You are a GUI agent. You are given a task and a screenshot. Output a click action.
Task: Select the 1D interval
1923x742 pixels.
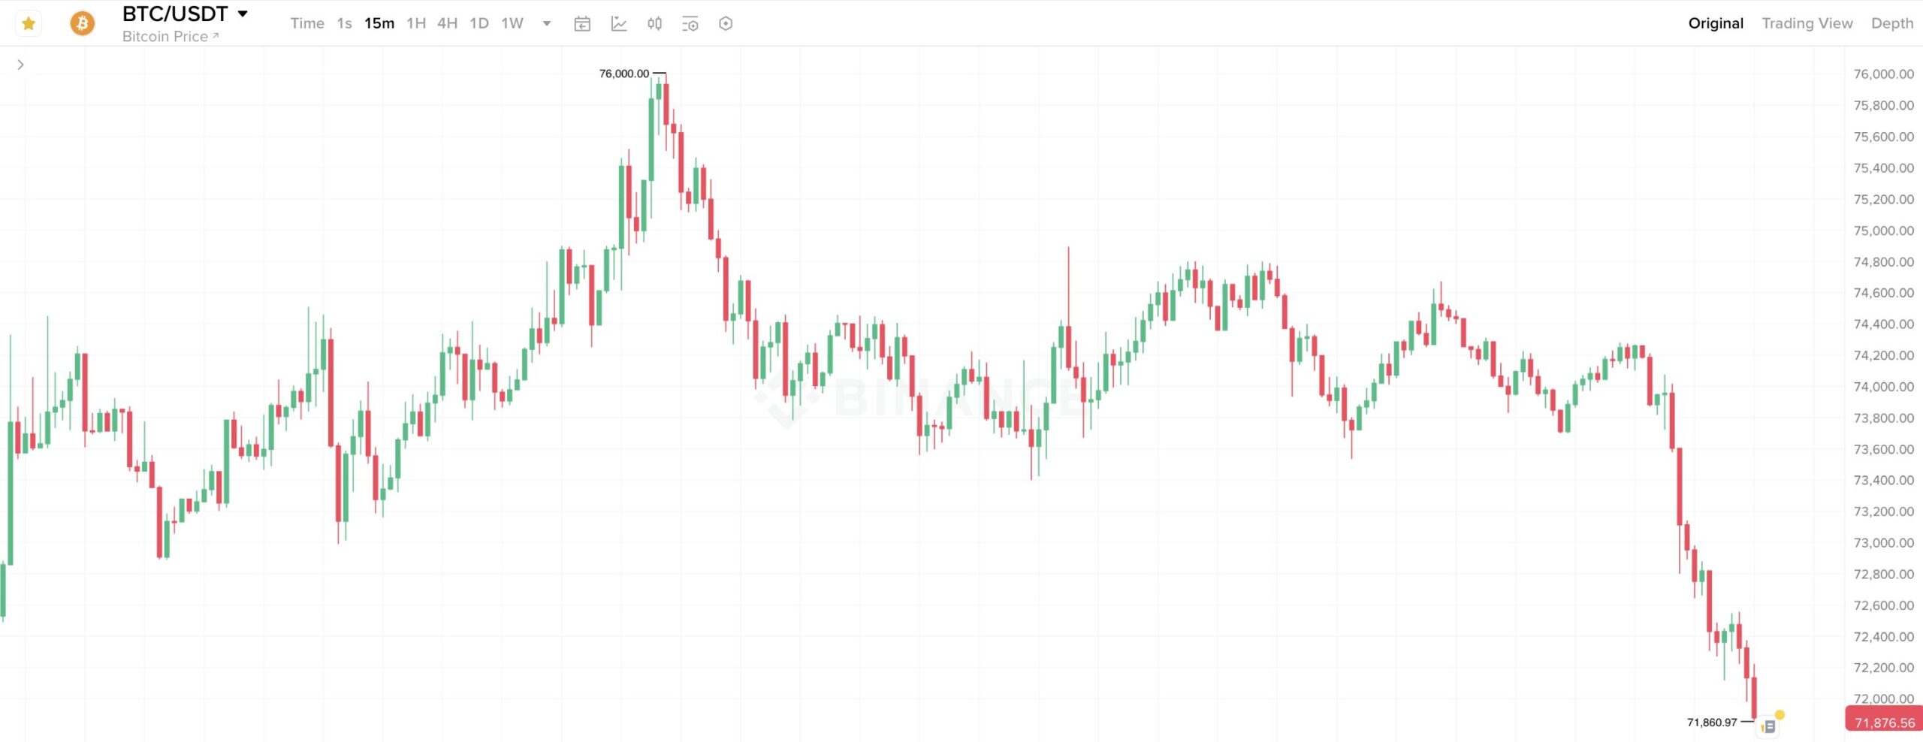479,23
